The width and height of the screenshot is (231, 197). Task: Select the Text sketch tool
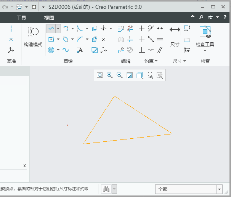[x=80, y=50]
